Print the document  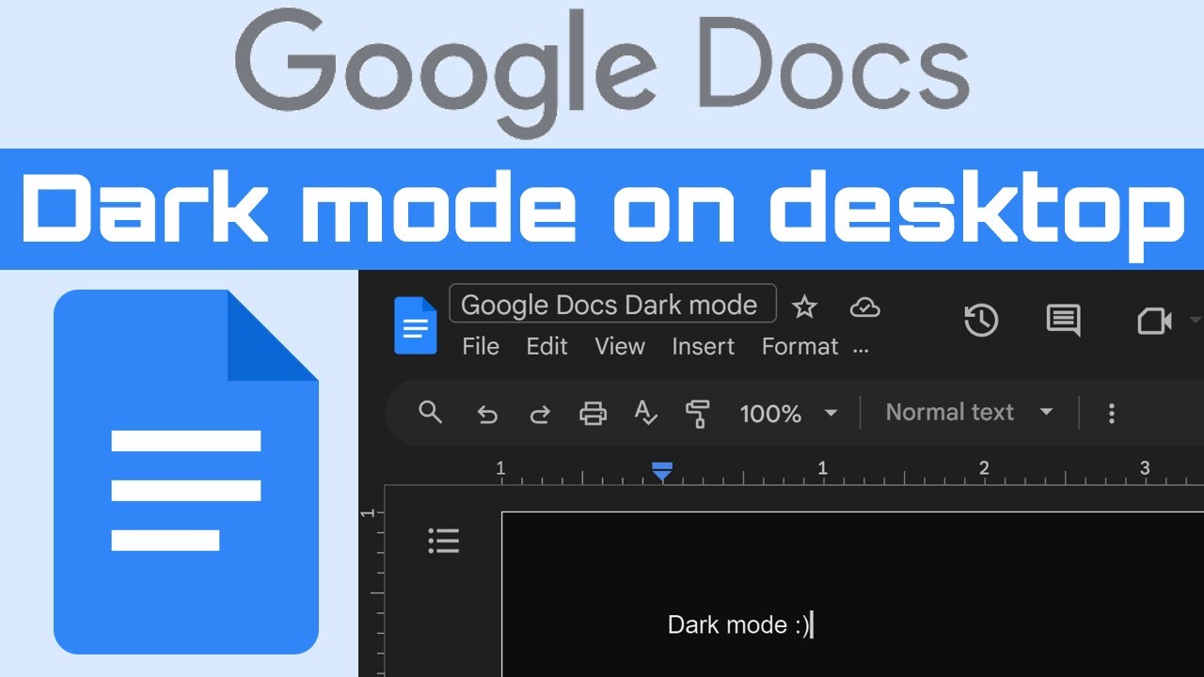pyautogui.click(x=594, y=414)
